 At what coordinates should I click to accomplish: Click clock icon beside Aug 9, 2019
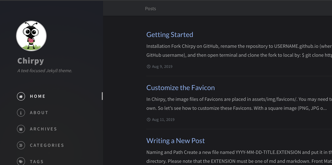pos(149,66)
